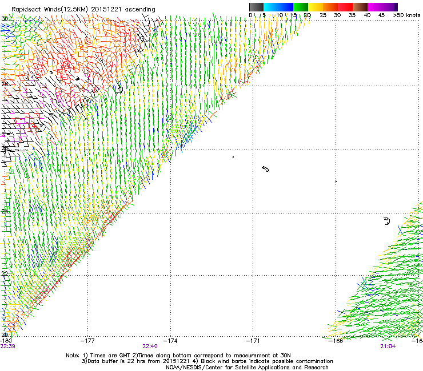This screenshot has height=371, width=423.
Task: Click the yellow 20-25 knots legend swatch
Action: [x=316, y=7]
